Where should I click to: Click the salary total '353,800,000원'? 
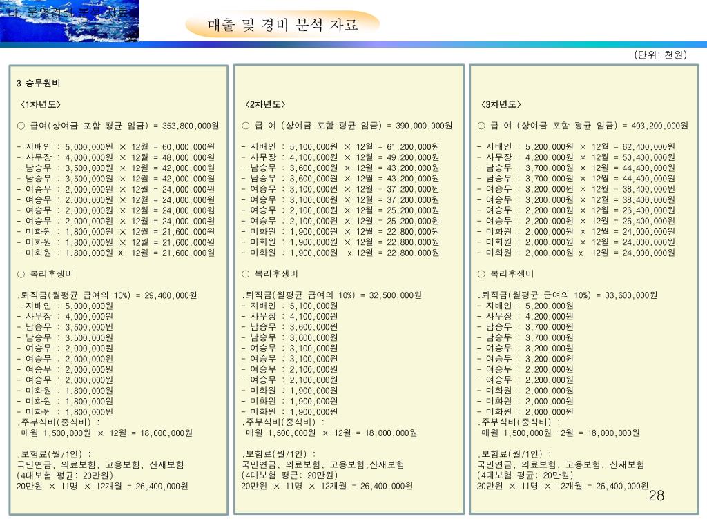pyautogui.click(x=191, y=126)
